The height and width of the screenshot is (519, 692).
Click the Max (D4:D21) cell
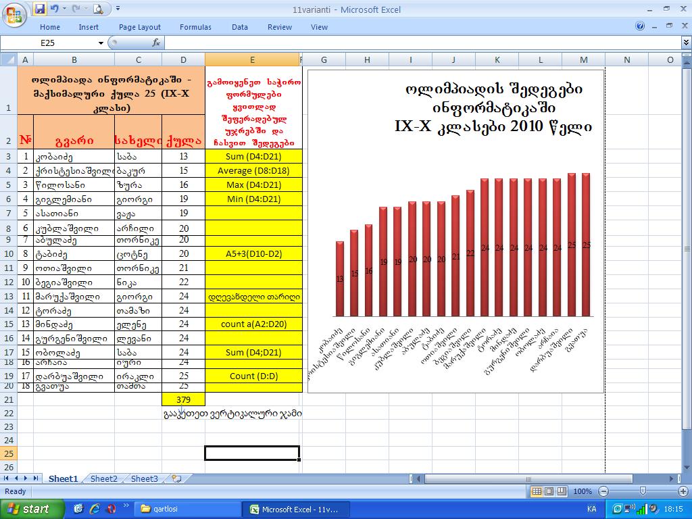click(x=253, y=185)
